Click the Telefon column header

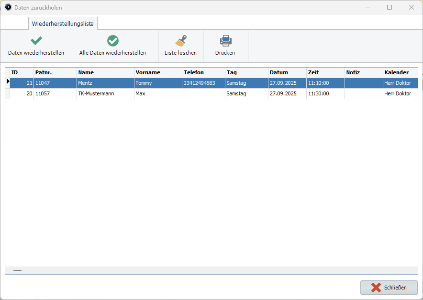click(203, 72)
